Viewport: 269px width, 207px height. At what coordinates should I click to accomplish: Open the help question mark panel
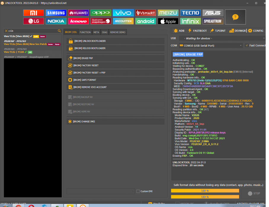coord(235,17)
